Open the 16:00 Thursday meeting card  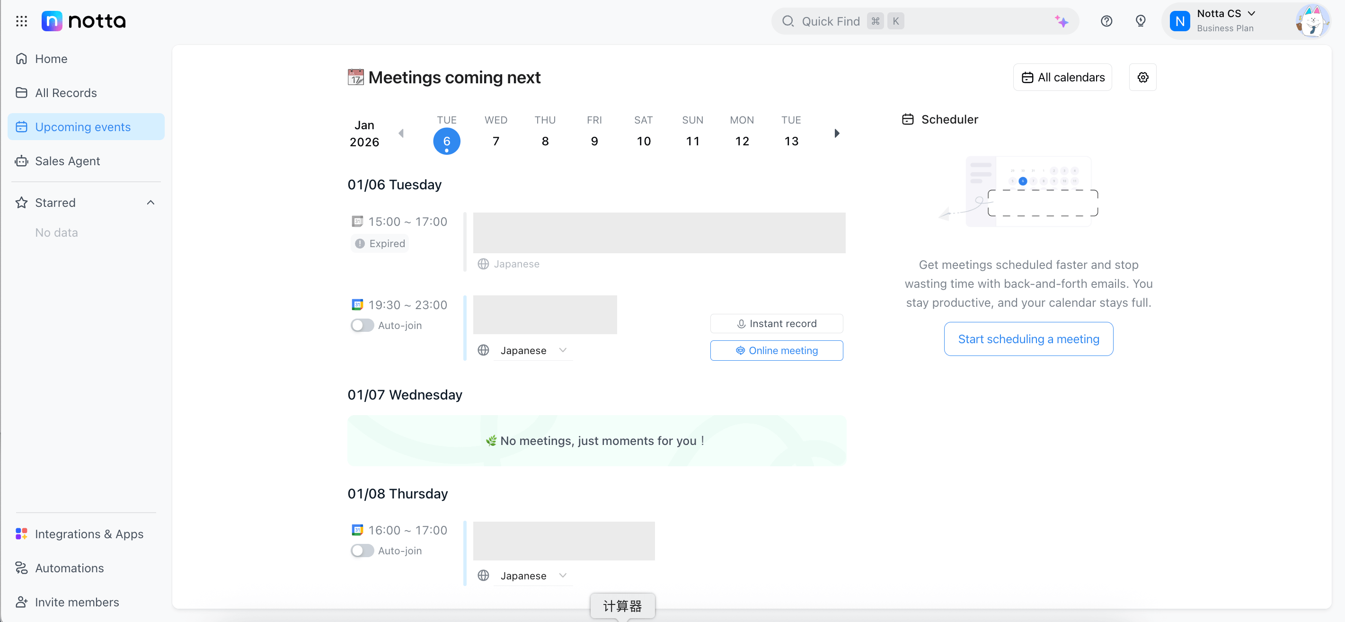563,541
